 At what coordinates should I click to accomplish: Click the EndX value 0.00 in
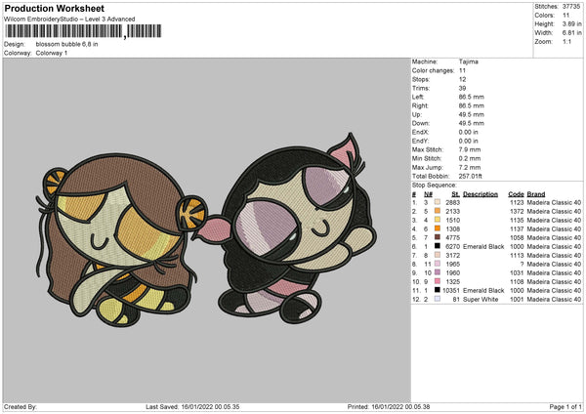click(x=468, y=132)
